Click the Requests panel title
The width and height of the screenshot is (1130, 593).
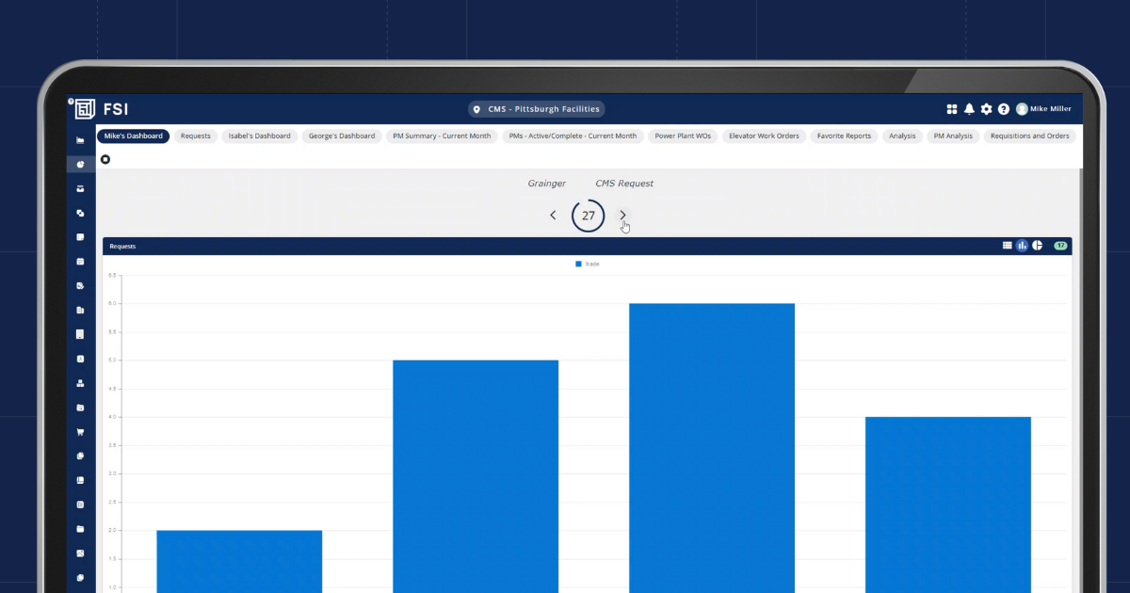click(x=122, y=246)
